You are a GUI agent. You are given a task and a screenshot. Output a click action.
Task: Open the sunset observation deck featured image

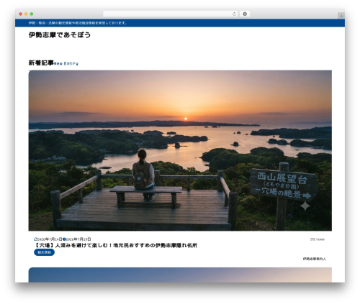coord(180,150)
